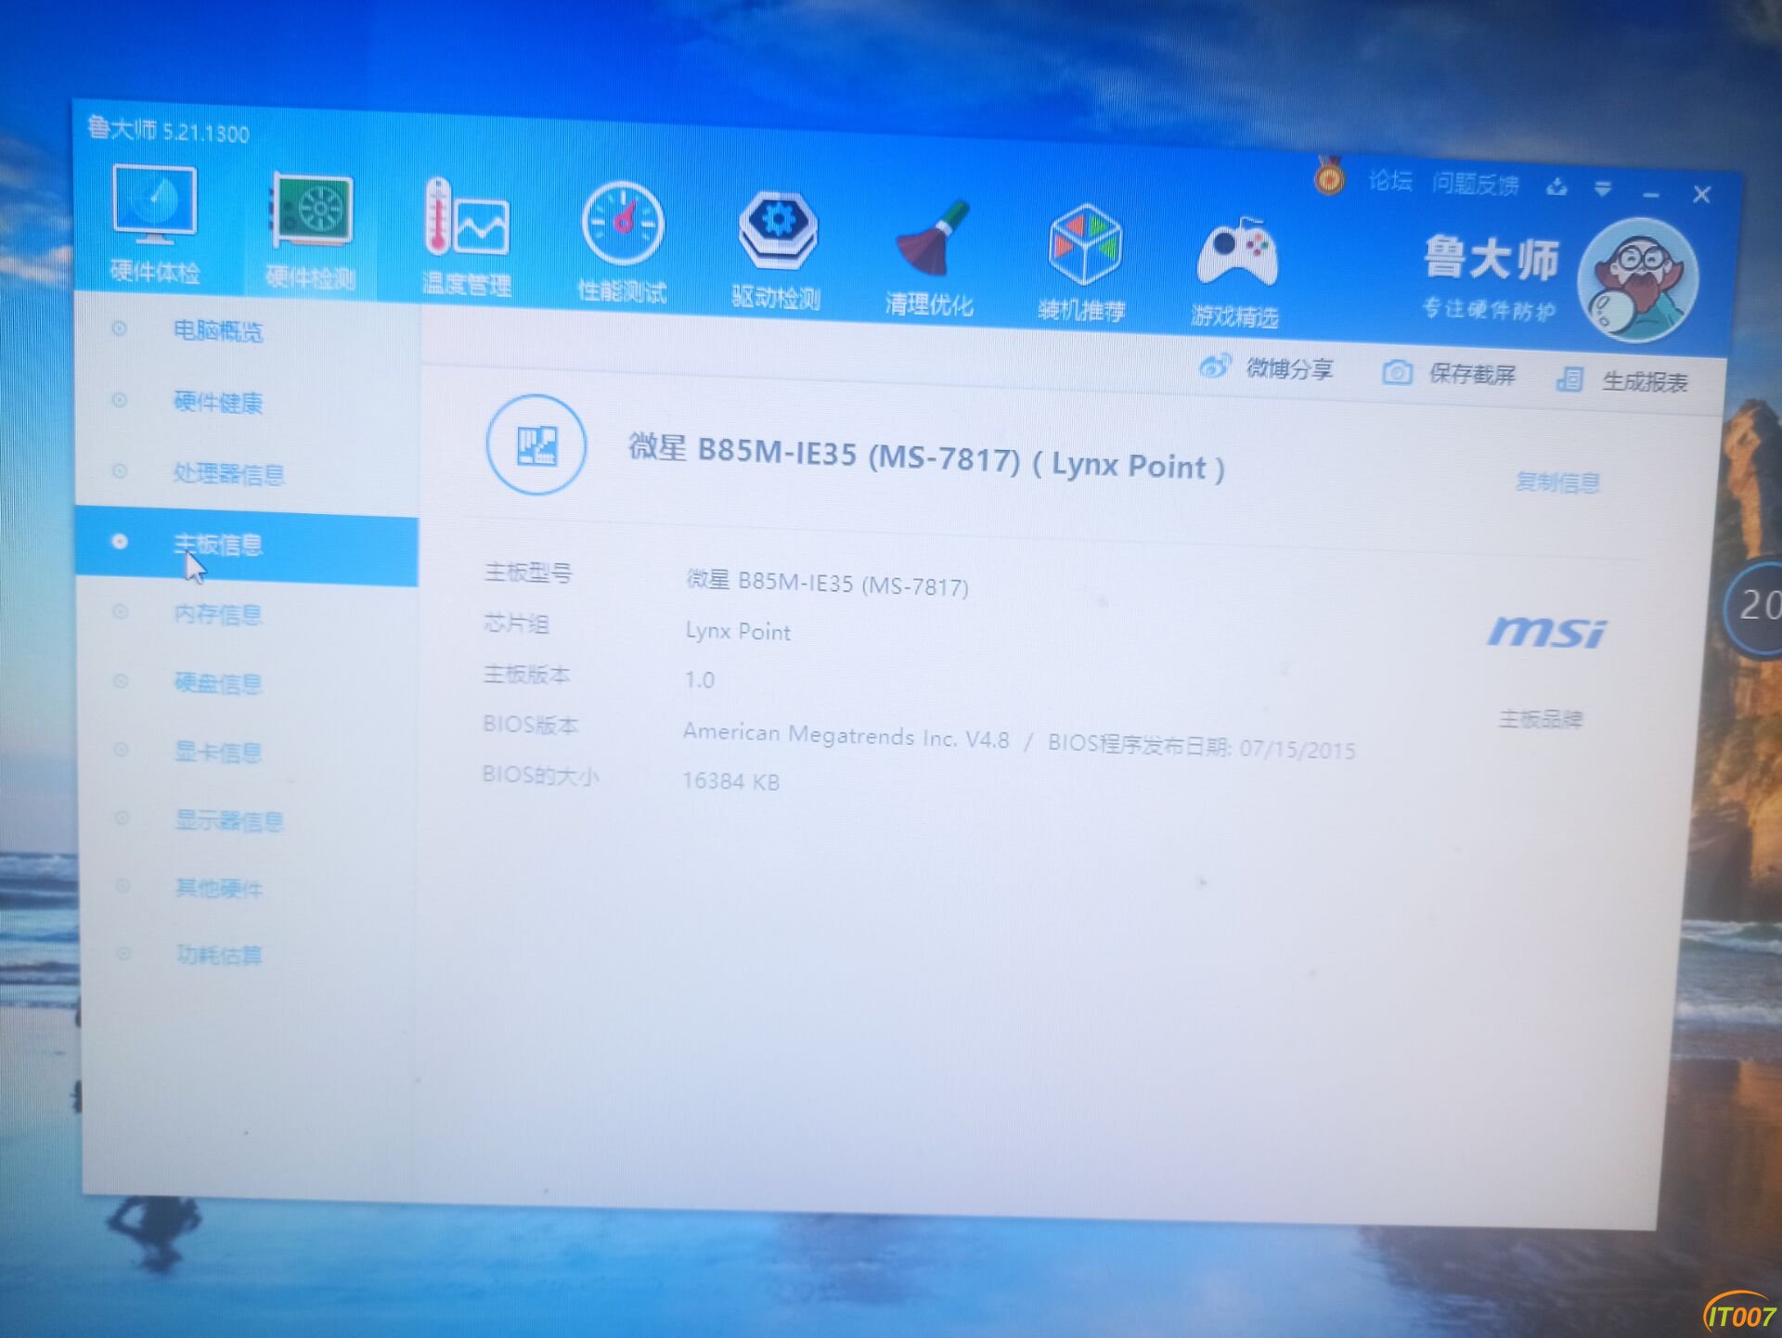Select 硬件健康 in sidebar
Viewport: 1782px width, 1338px height.
pyautogui.click(x=218, y=402)
